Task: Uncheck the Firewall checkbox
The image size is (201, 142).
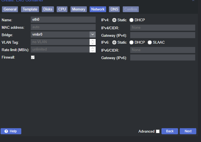Action: (33, 57)
